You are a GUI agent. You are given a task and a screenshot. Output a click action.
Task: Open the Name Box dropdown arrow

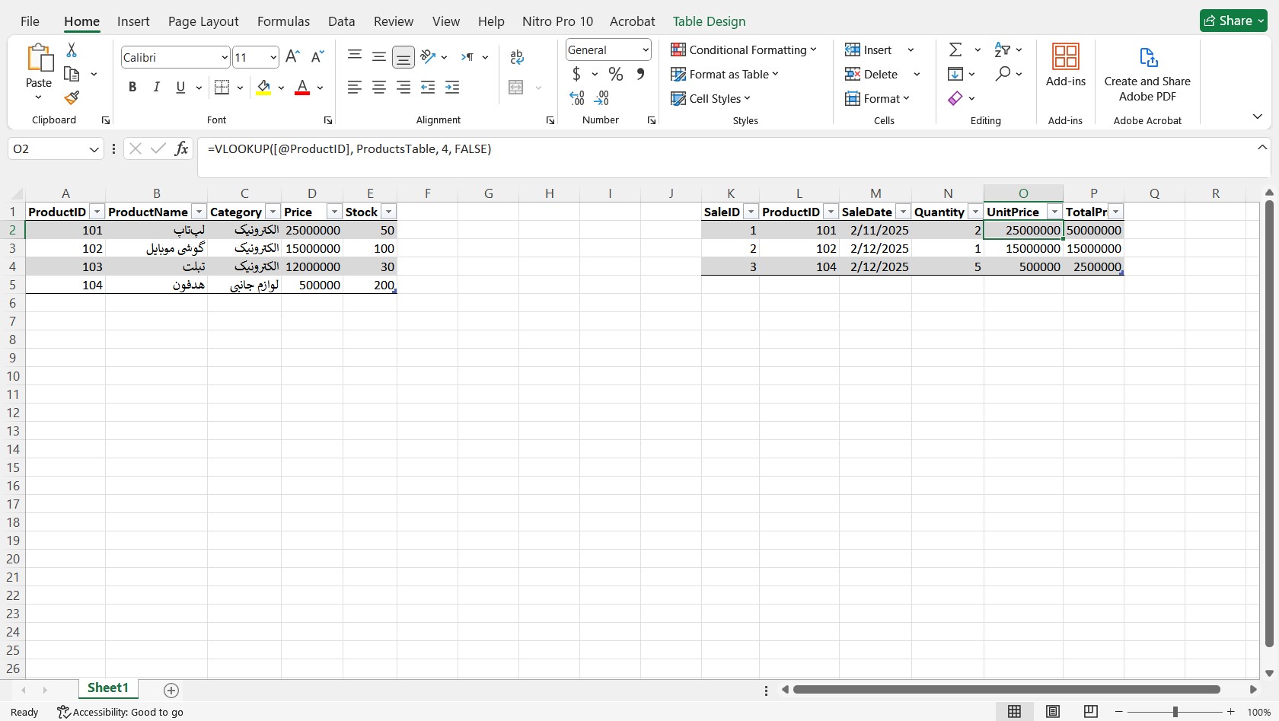point(94,149)
